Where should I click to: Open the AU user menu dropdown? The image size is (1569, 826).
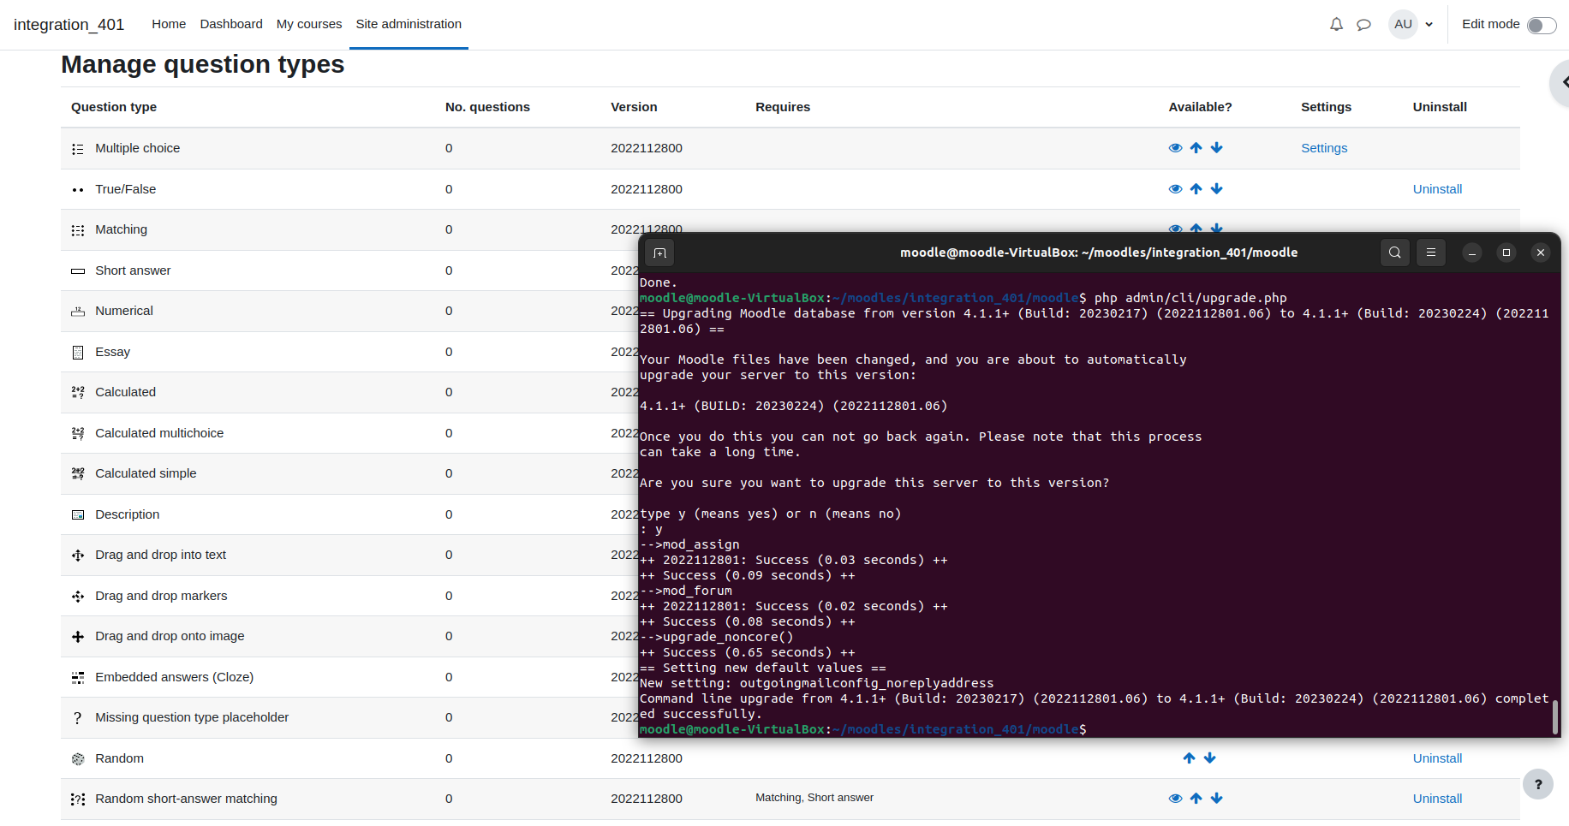[1411, 24]
